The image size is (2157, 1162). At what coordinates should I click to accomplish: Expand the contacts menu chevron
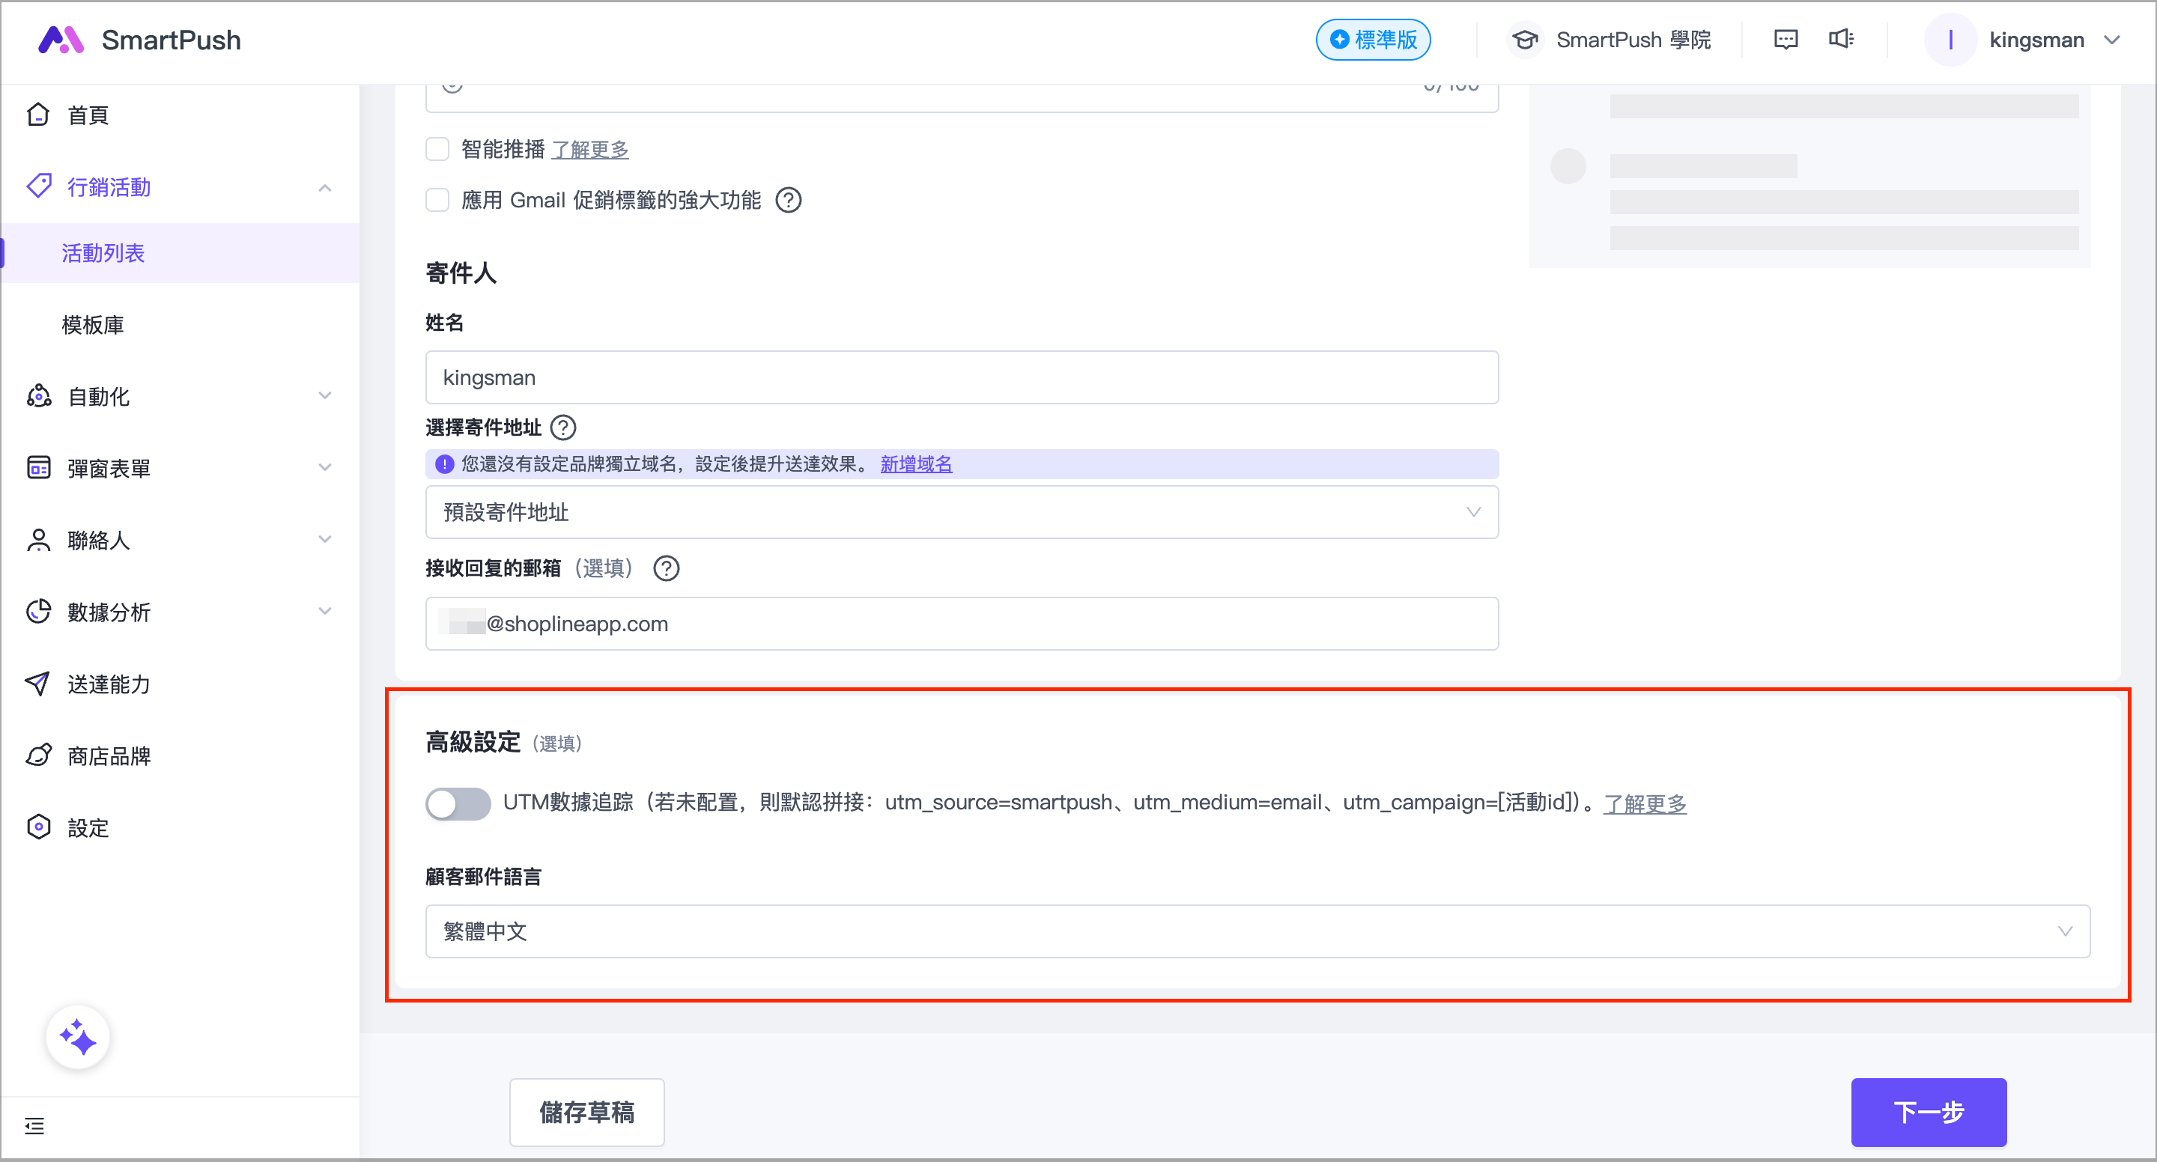pyautogui.click(x=325, y=540)
